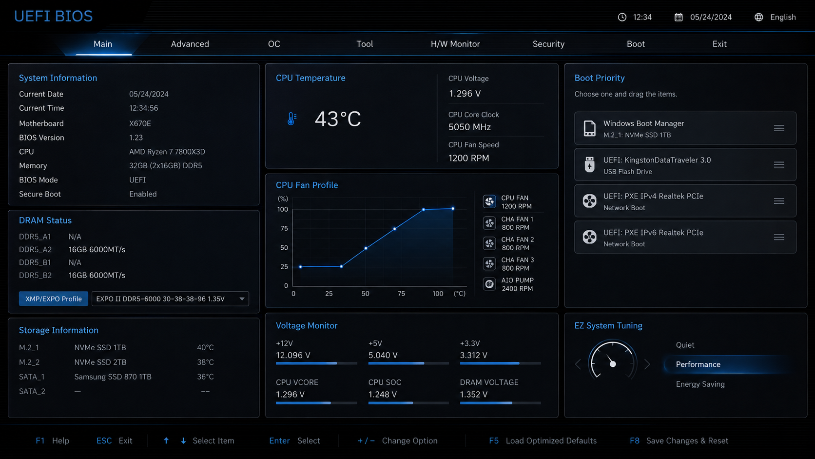Click +/- Change Option in the footer
Image resolution: width=815 pixels, height=459 pixels.
coord(397,440)
